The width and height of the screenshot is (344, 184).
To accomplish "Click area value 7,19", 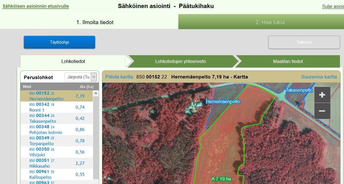I will coord(80,96).
